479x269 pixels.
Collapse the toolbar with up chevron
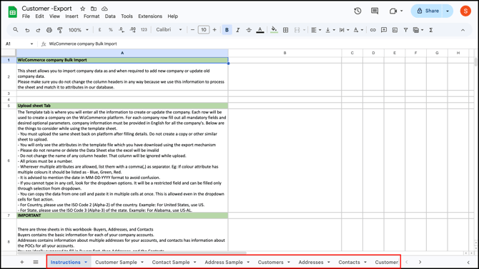463,30
